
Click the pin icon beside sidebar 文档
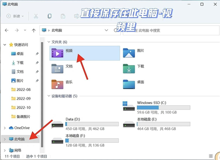[37, 72]
